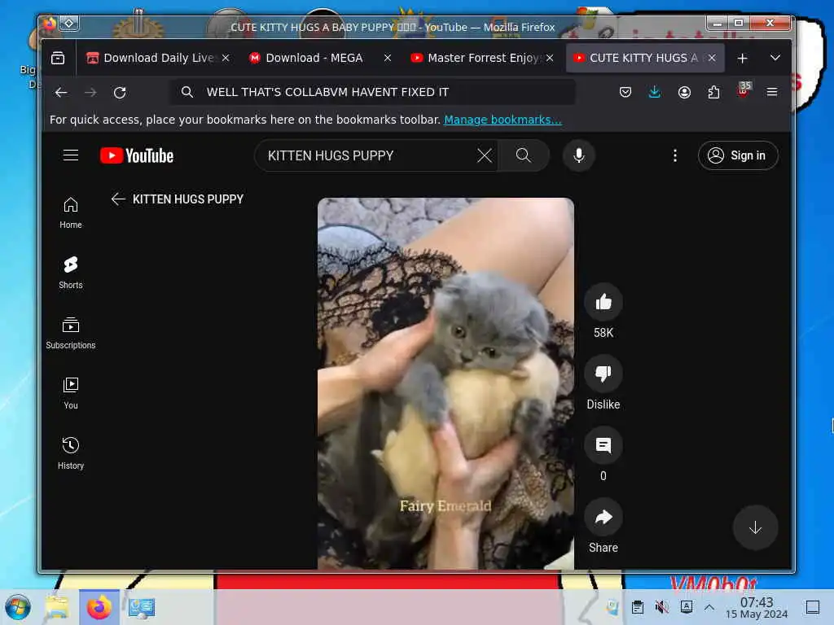Expand the list all tabs chevron
The height and width of the screenshot is (625, 834).
pyautogui.click(x=775, y=58)
